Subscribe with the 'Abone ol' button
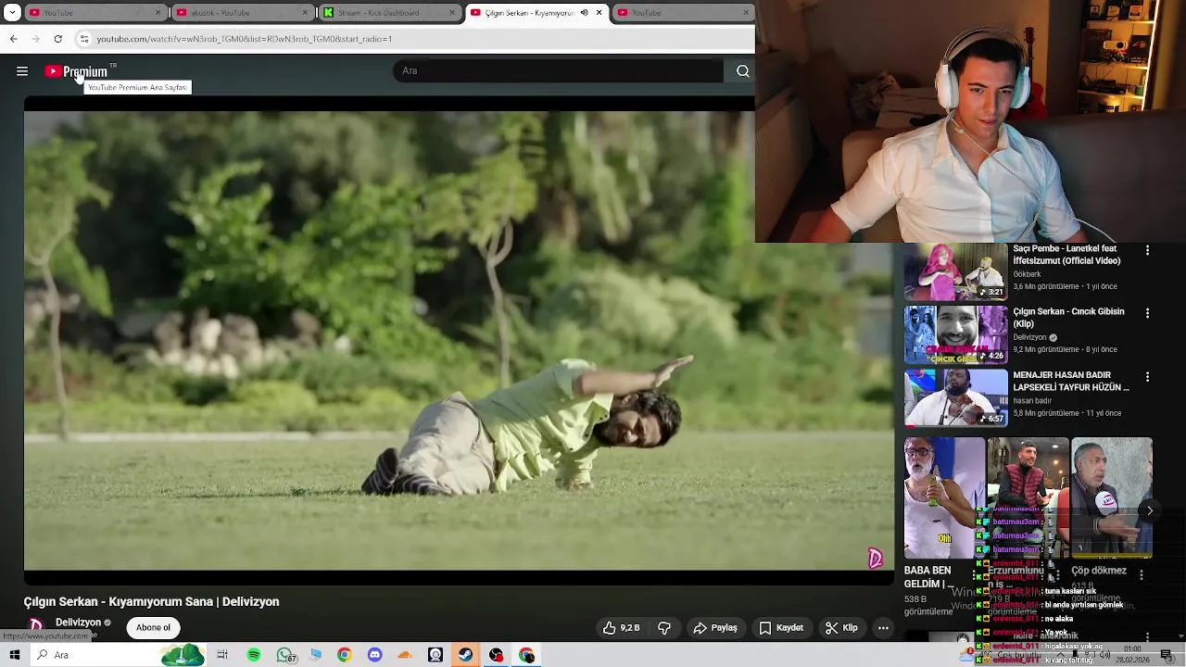 click(154, 628)
